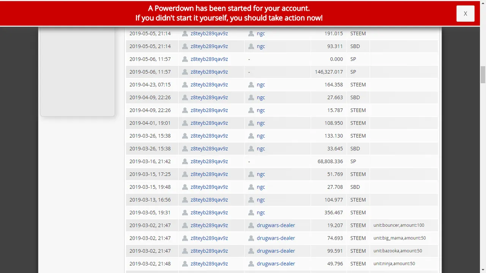Click drugwars-dealer avatar icon in unit:big_mama row
This screenshot has height=273, width=486.
[251, 238]
